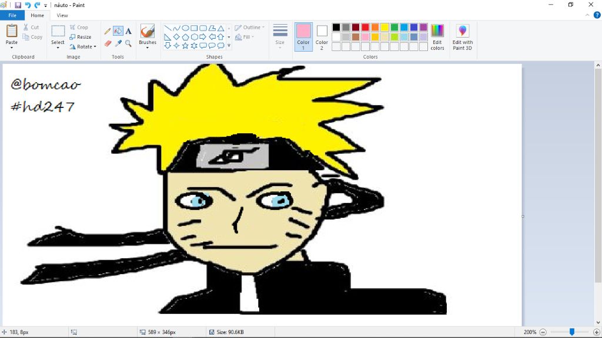Open the shape Outline dropdown
Image resolution: width=602 pixels, height=338 pixels.
pos(249,28)
